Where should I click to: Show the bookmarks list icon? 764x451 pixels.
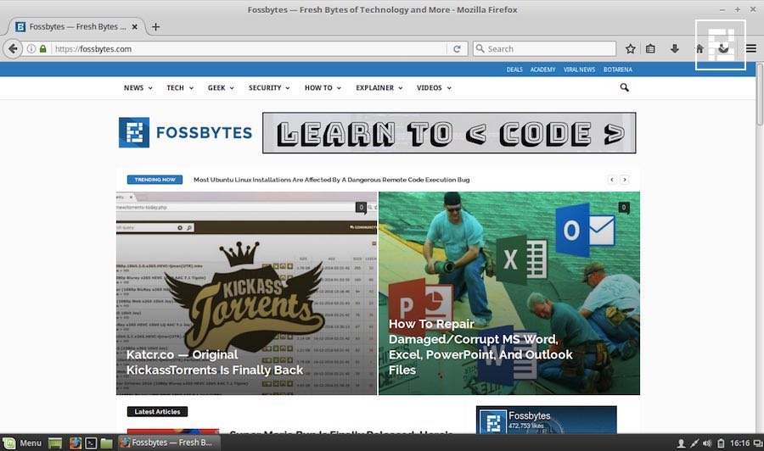point(651,49)
